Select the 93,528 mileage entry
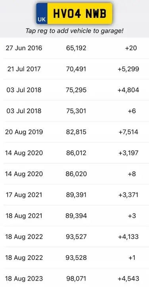Viewport: 149px width, 287px height. pyautogui.click(x=76, y=258)
